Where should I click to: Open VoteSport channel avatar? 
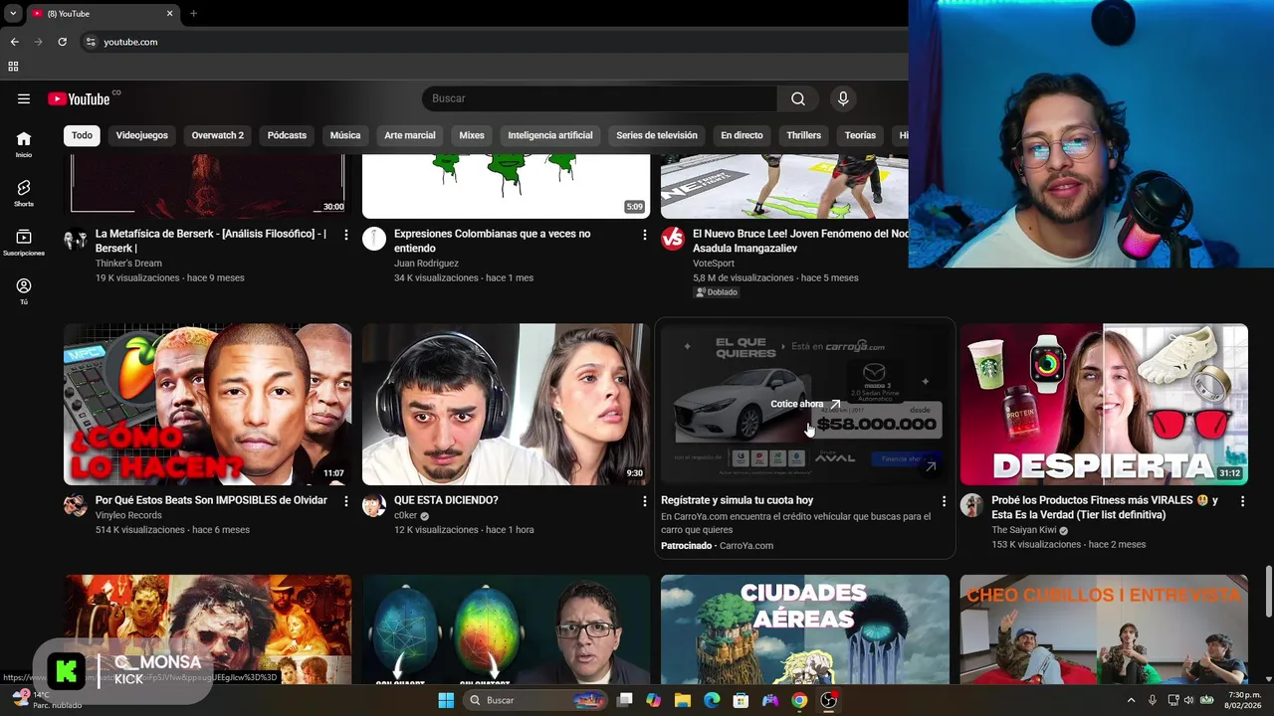(x=673, y=239)
